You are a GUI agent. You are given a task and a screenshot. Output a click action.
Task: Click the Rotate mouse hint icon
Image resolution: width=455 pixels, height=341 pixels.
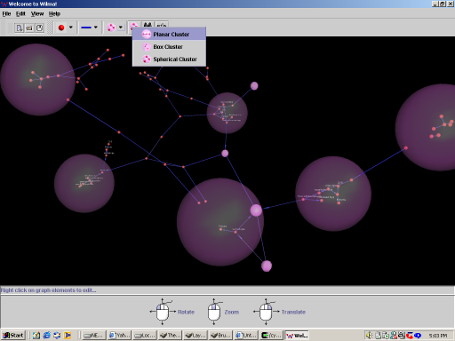(163, 312)
